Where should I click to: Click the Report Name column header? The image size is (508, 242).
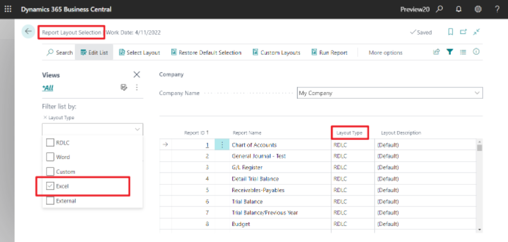click(x=247, y=133)
